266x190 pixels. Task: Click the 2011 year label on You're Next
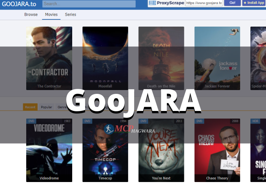pos(179,121)
